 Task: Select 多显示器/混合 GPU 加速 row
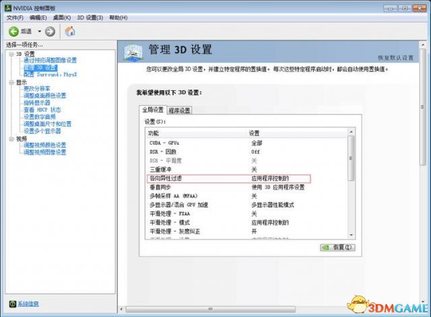pyautogui.click(x=246, y=205)
